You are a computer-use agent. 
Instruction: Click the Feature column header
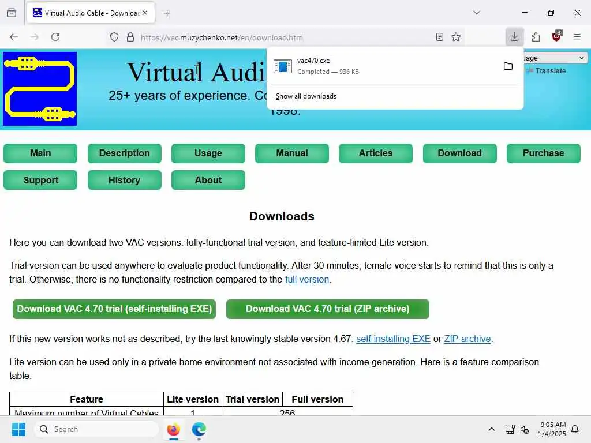(87, 399)
